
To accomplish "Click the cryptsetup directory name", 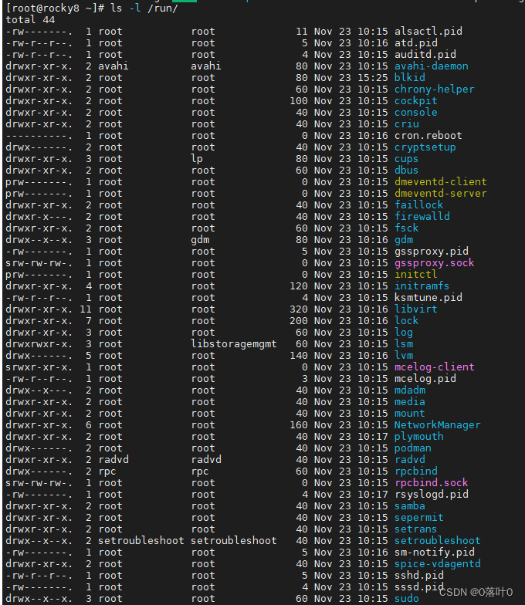I will point(425,147).
